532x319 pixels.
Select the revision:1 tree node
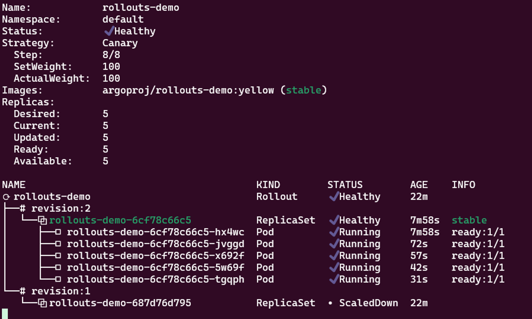[61, 291]
